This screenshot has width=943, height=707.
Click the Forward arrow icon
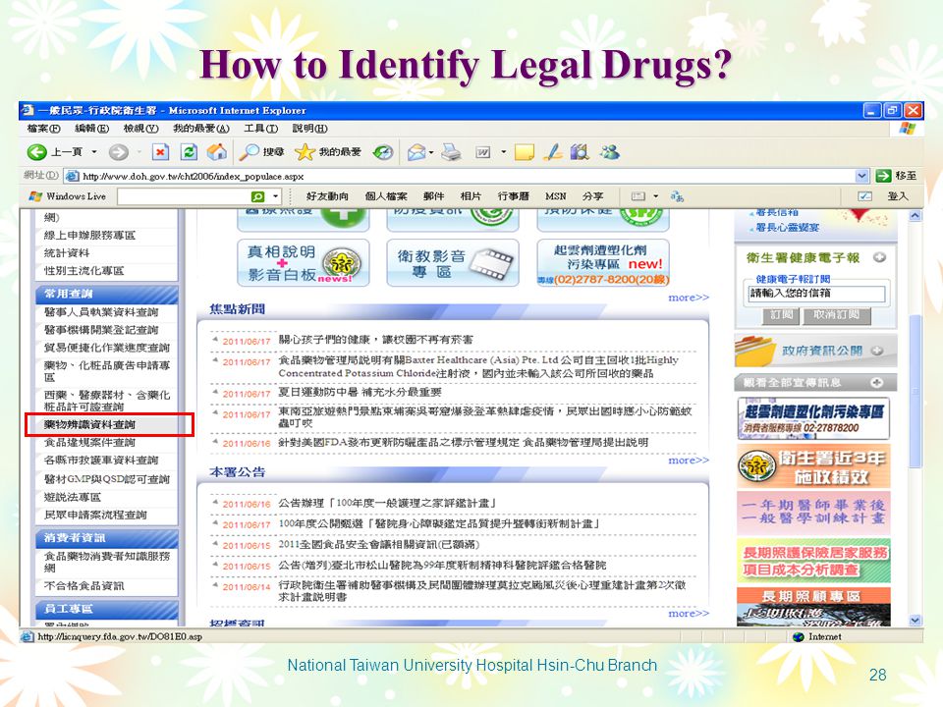point(119,152)
